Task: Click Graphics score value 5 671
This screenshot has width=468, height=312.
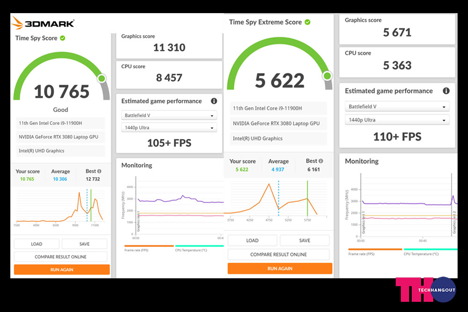Action: (x=397, y=32)
